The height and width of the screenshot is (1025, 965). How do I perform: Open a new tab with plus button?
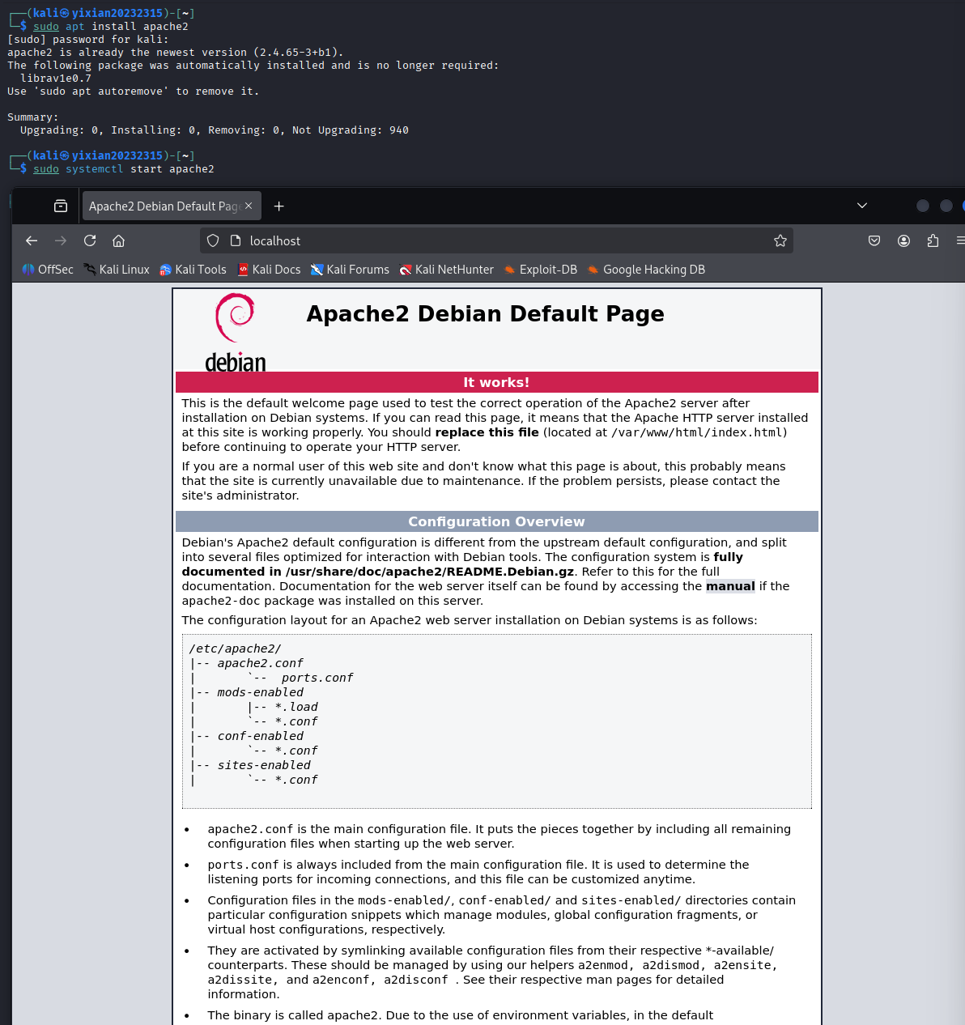tap(279, 206)
